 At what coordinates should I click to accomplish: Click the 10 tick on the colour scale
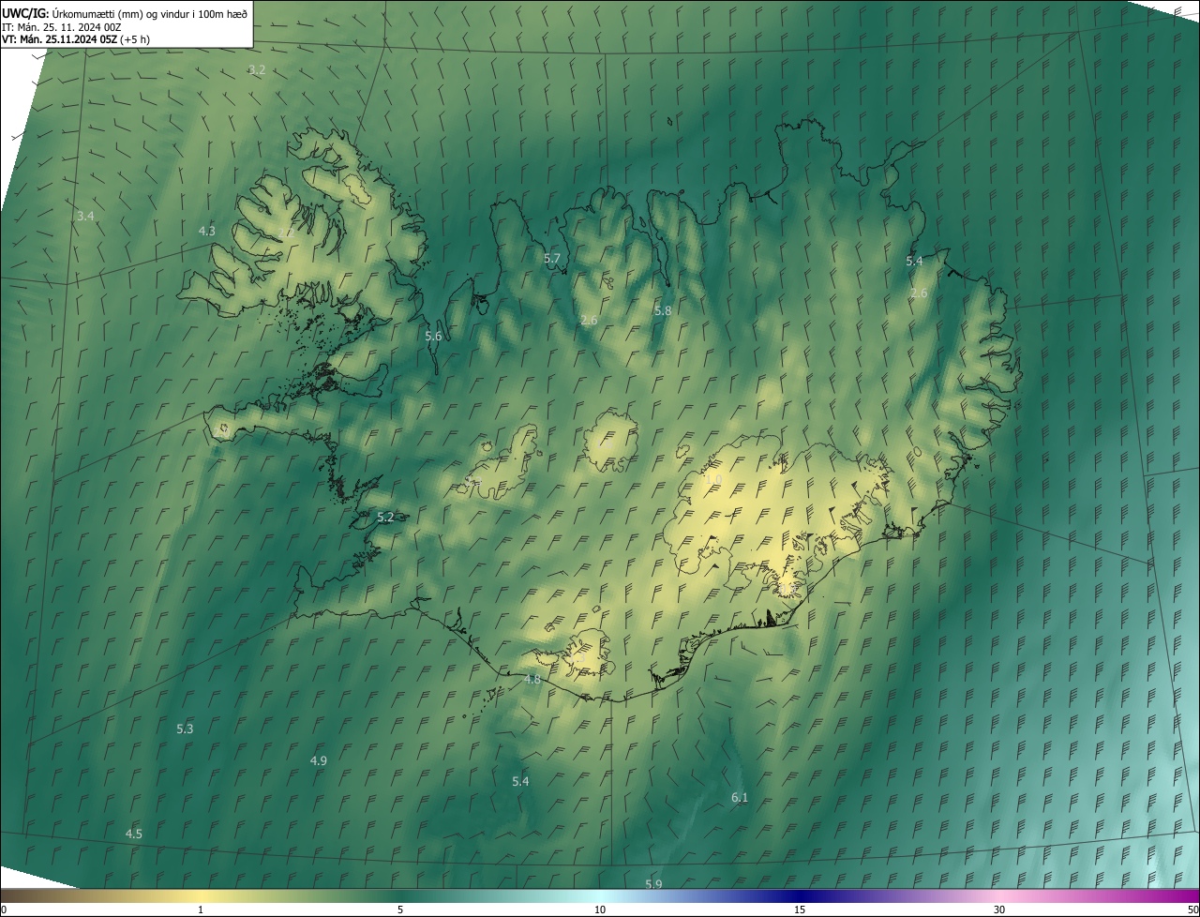click(600, 909)
